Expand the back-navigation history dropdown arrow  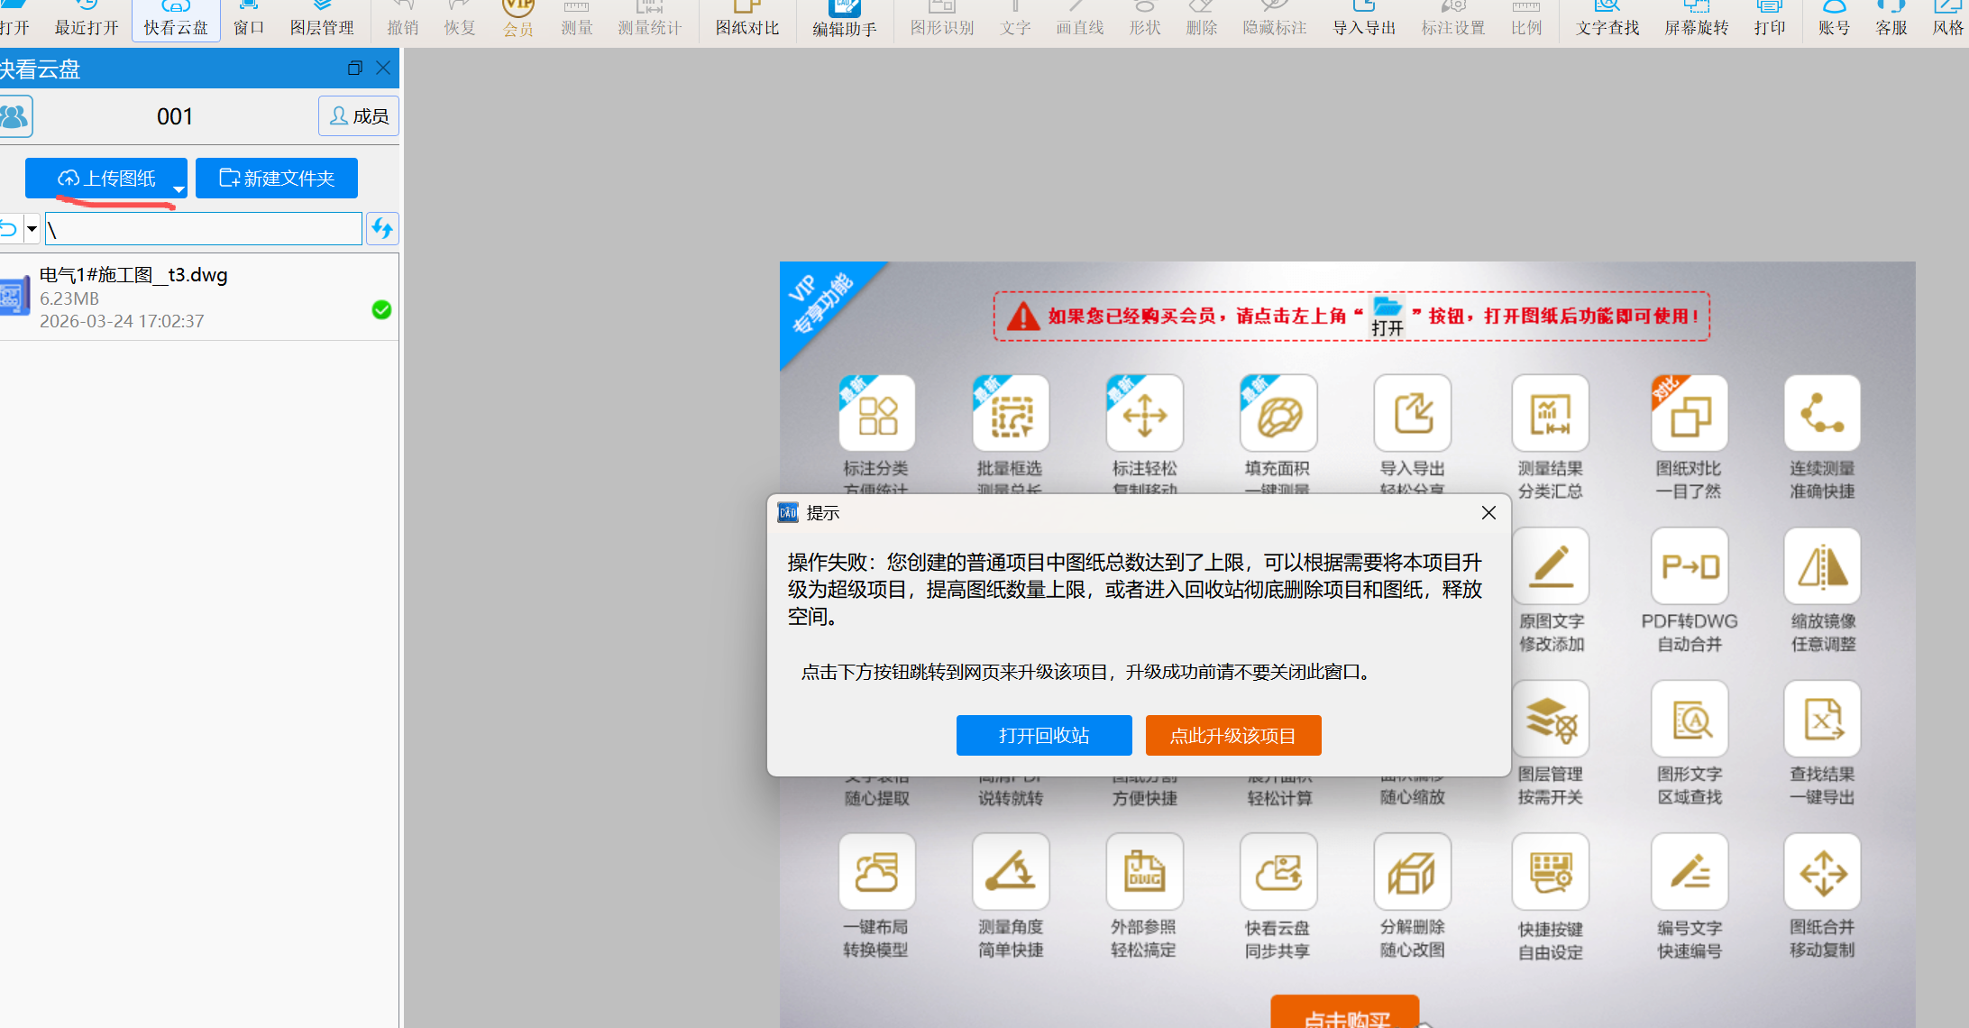(32, 229)
